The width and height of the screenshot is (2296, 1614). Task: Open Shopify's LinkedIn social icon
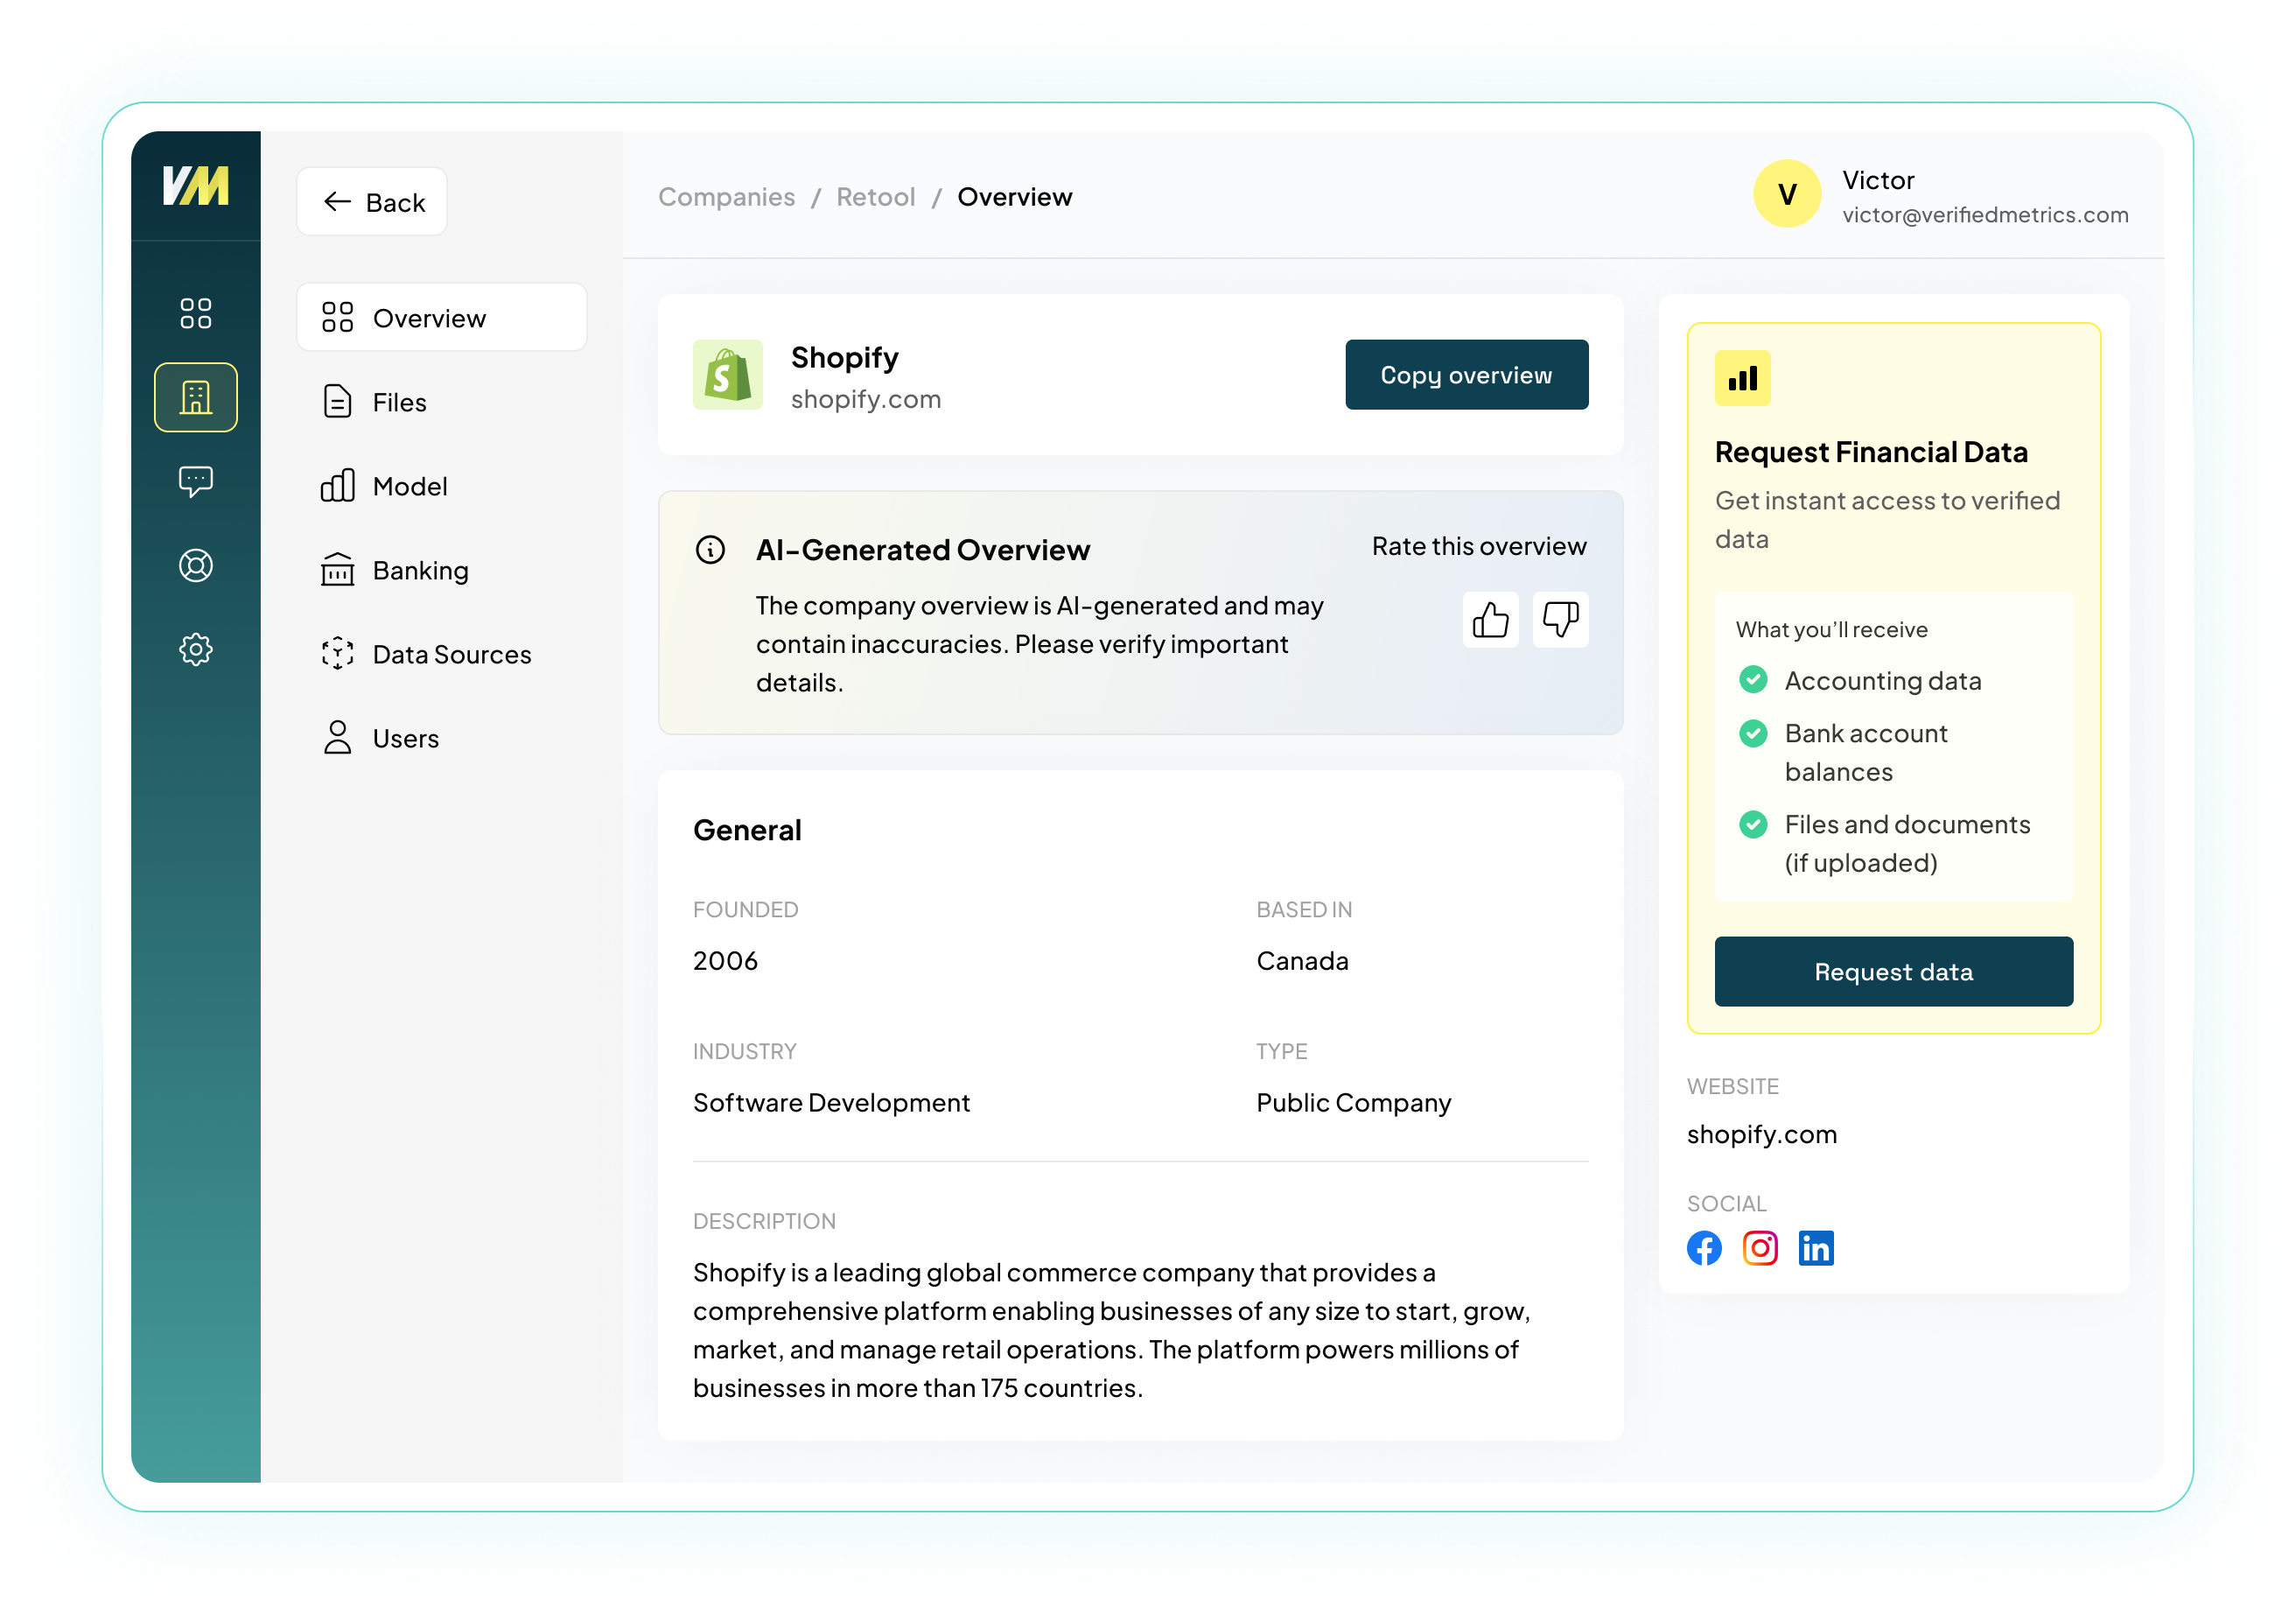[1816, 1248]
